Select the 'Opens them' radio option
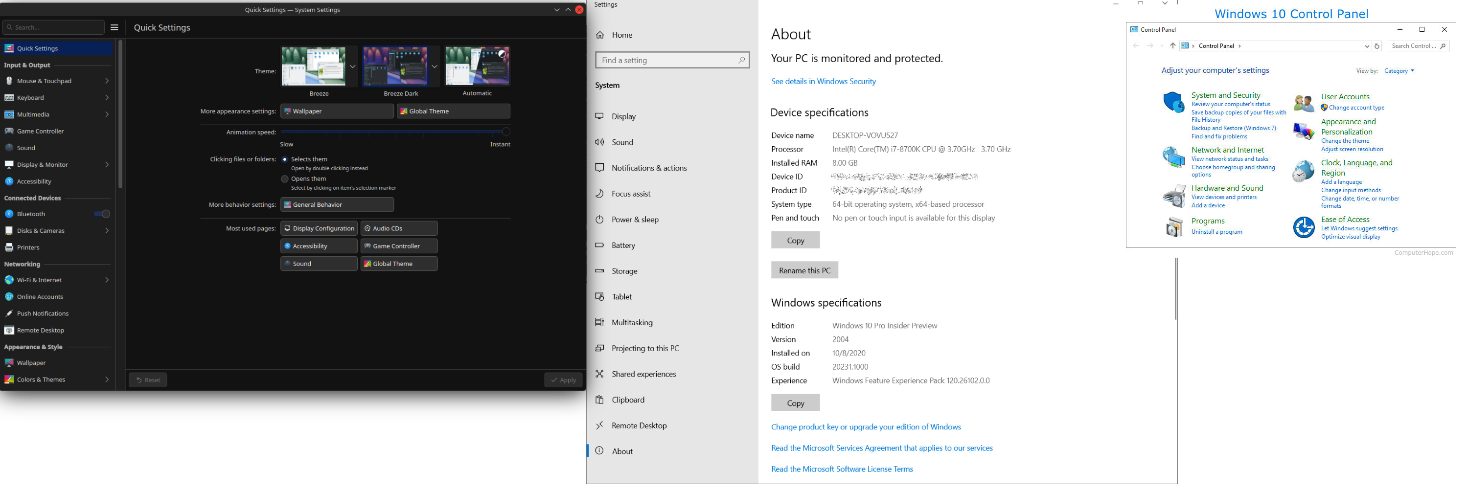 (x=285, y=179)
